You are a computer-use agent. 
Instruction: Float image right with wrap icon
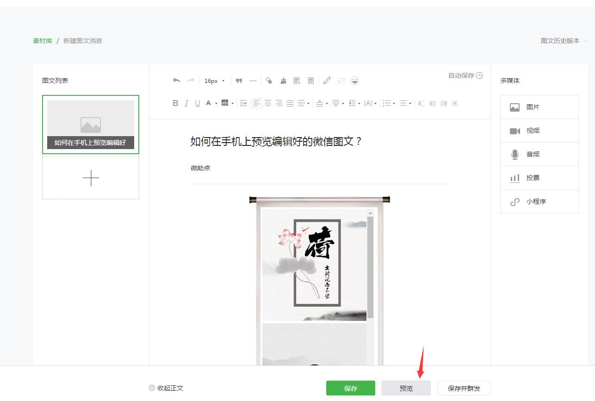[444, 103]
